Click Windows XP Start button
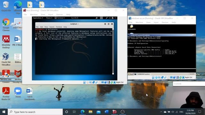This screenshot has height=115, width=205. [130, 74]
